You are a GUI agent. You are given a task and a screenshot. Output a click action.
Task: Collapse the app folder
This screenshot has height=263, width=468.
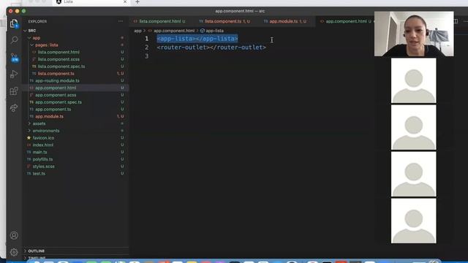coord(29,38)
